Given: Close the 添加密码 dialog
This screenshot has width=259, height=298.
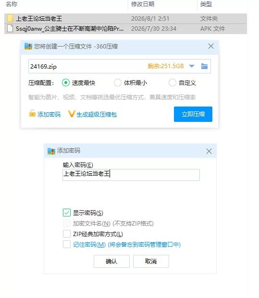Looking at the screenshot, I should click(209, 151).
